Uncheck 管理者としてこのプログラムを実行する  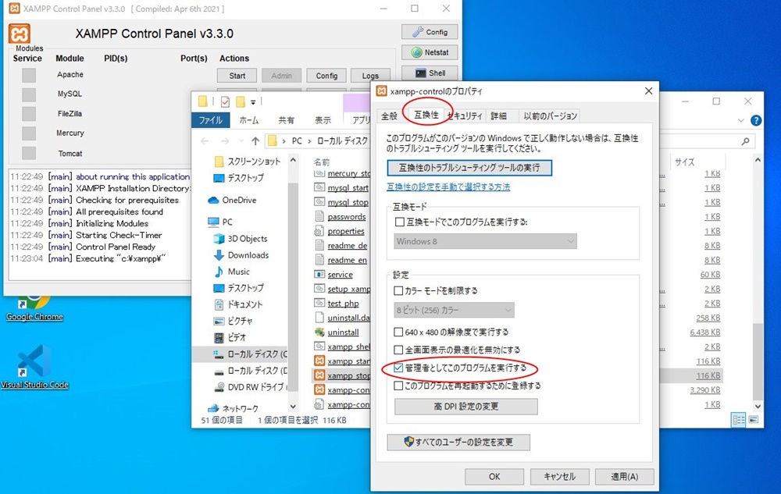398,368
